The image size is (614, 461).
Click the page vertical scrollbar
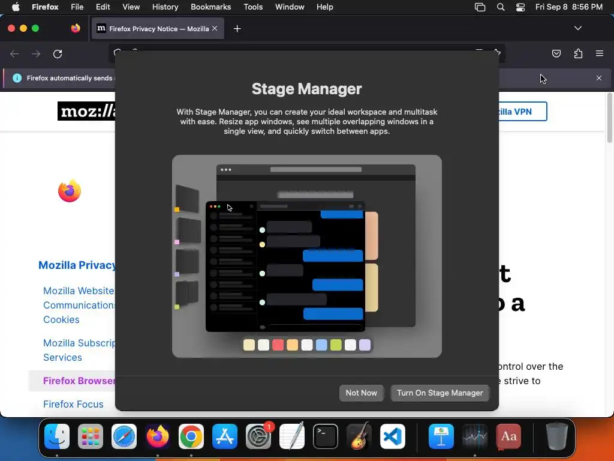click(x=609, y=118)
